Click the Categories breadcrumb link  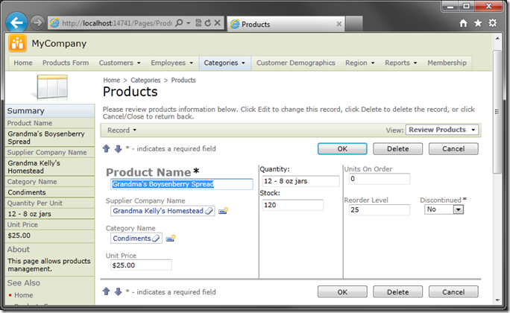point(145,80)
